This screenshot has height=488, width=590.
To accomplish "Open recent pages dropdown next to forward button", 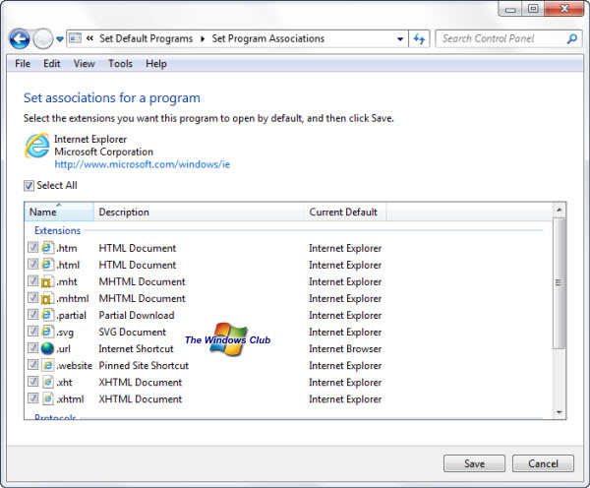I will click(60, 39).
